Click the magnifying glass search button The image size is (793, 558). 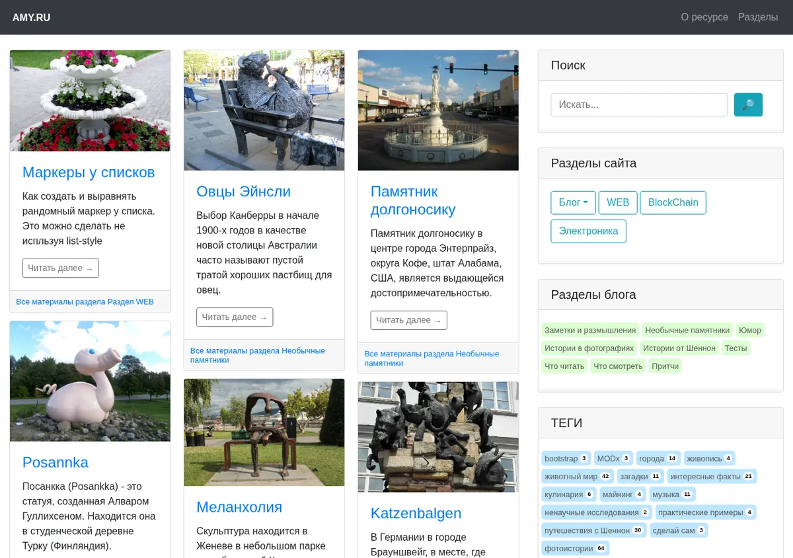click(x=748, y=104)
